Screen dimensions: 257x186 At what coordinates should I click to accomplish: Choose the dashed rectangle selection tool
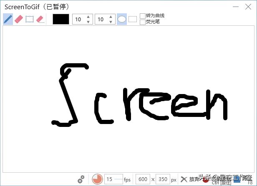click(x=30, y=19)
